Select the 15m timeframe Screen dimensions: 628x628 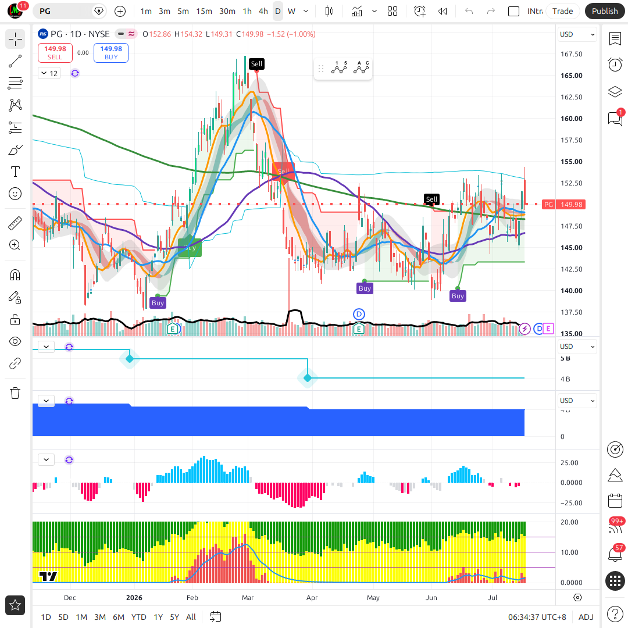pos(204,11)
